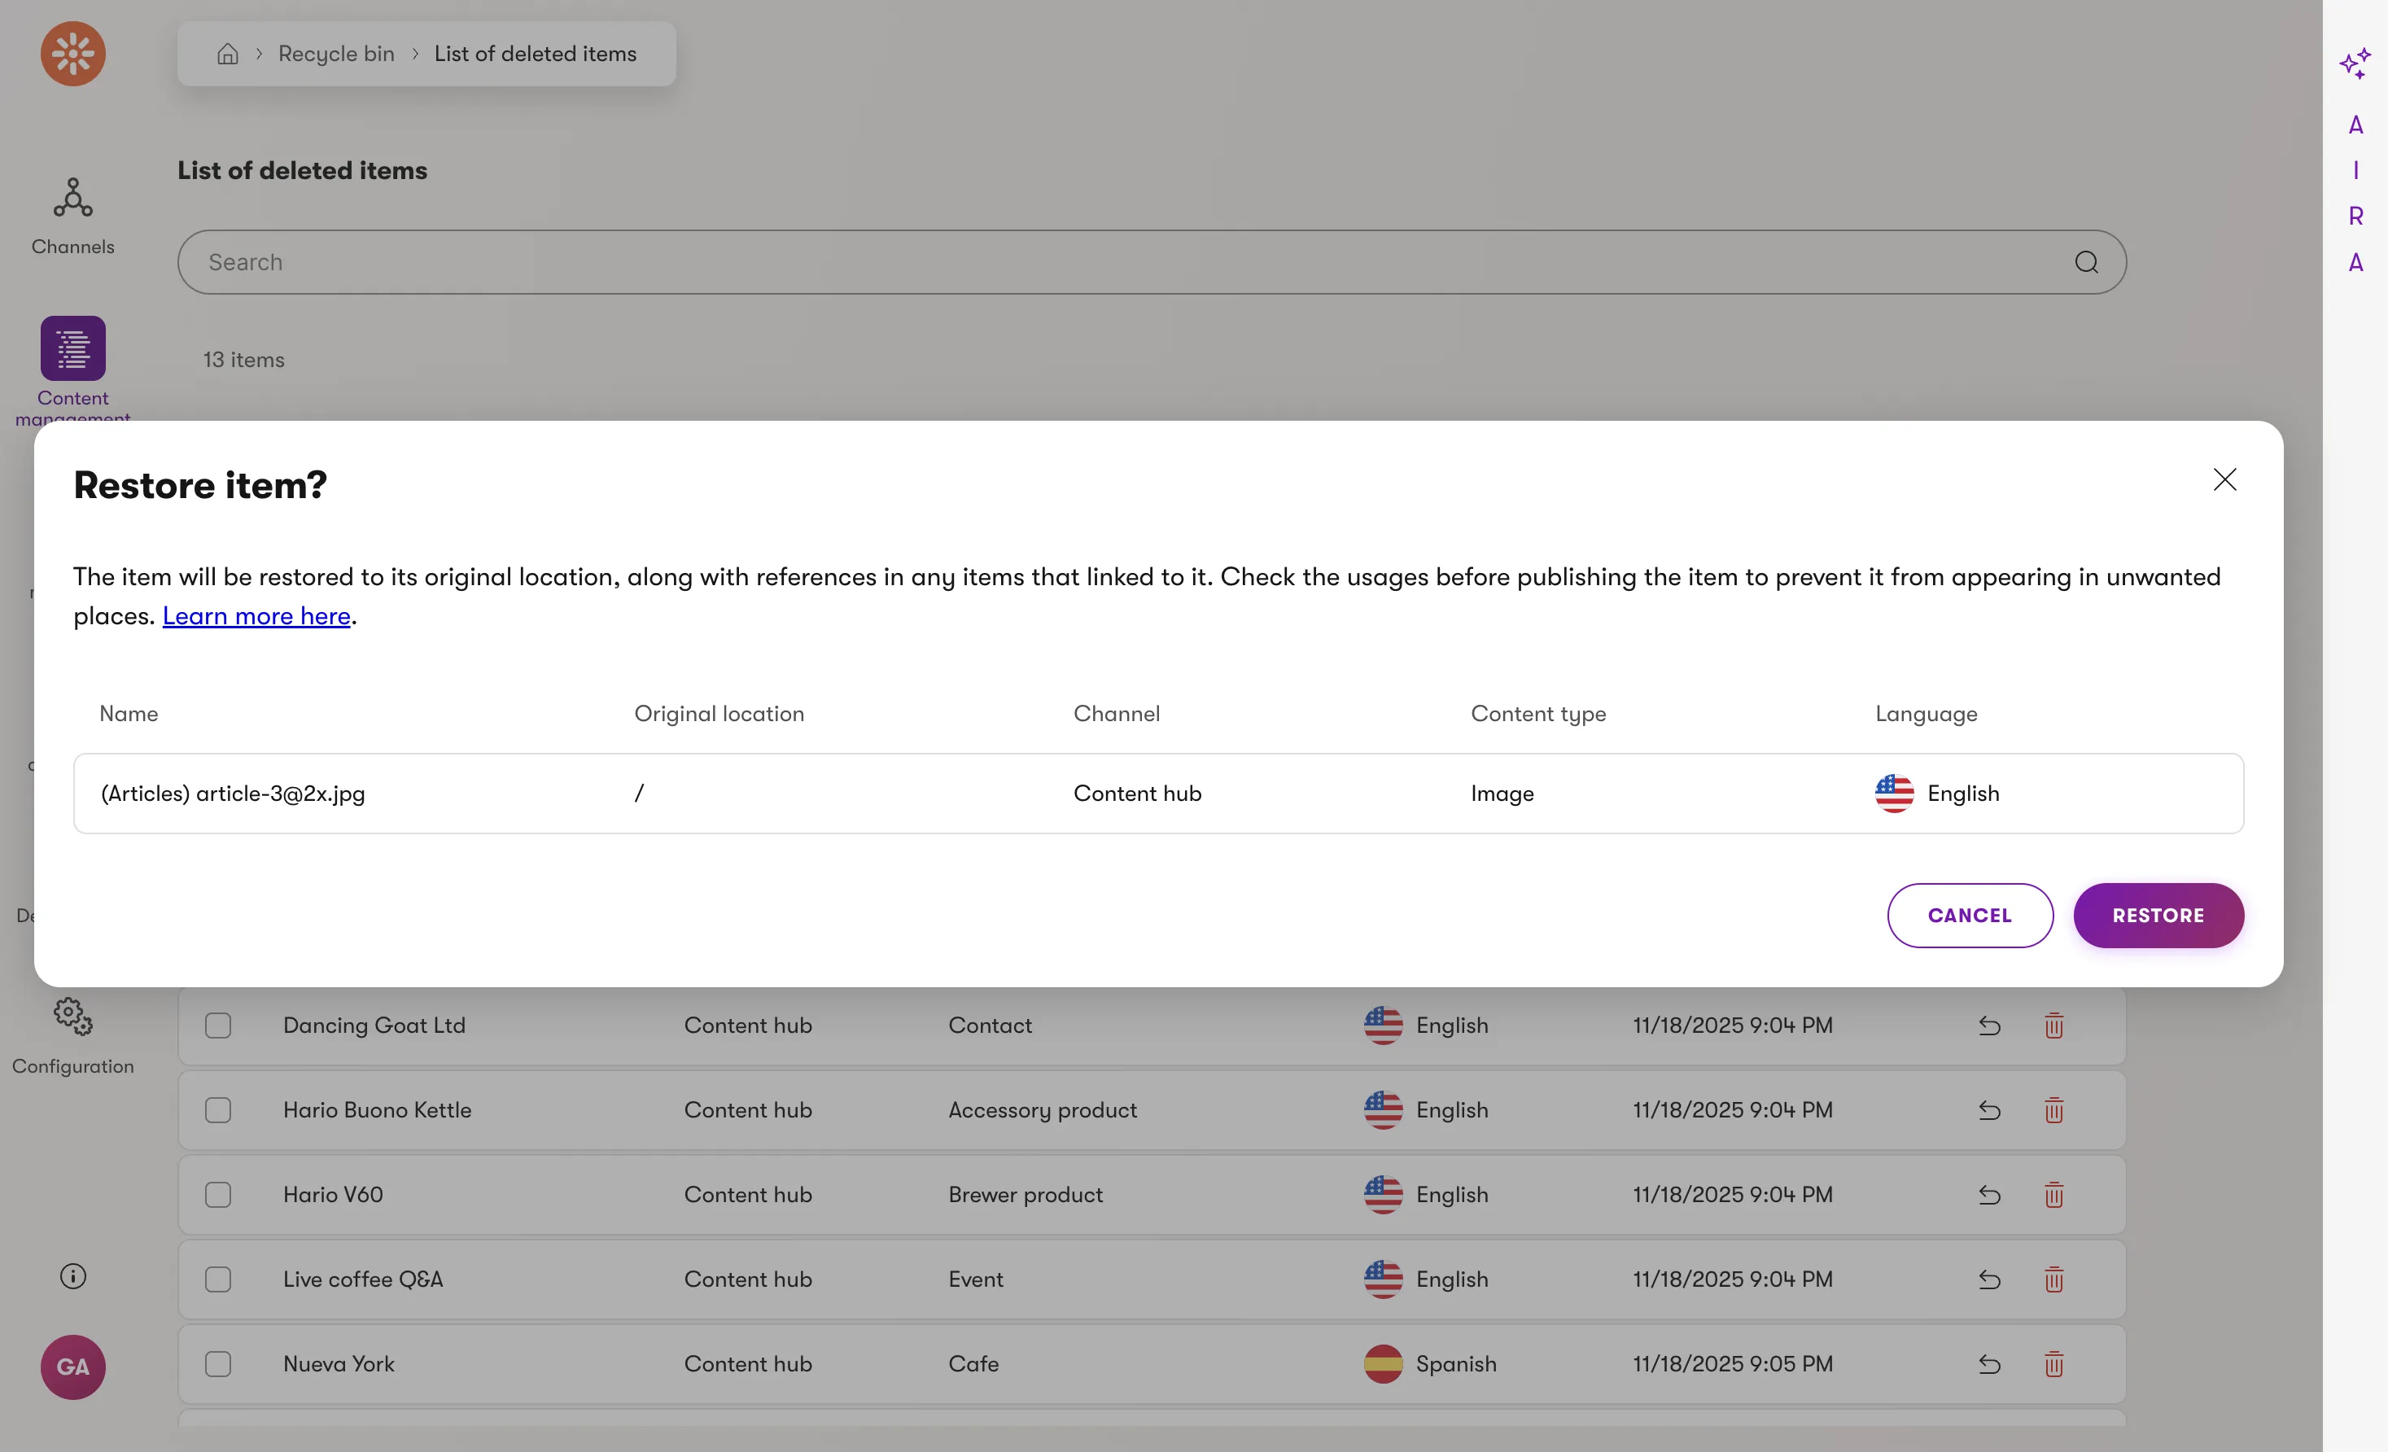Click the RESTORE button
Image resolution: width=2388 pixels, height=1452 pixels.
point(2158,915)
